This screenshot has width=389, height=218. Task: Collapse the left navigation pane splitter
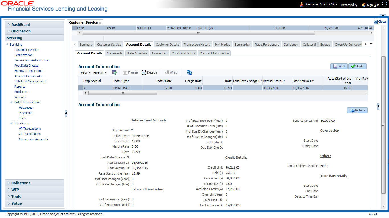pos(66,113)
